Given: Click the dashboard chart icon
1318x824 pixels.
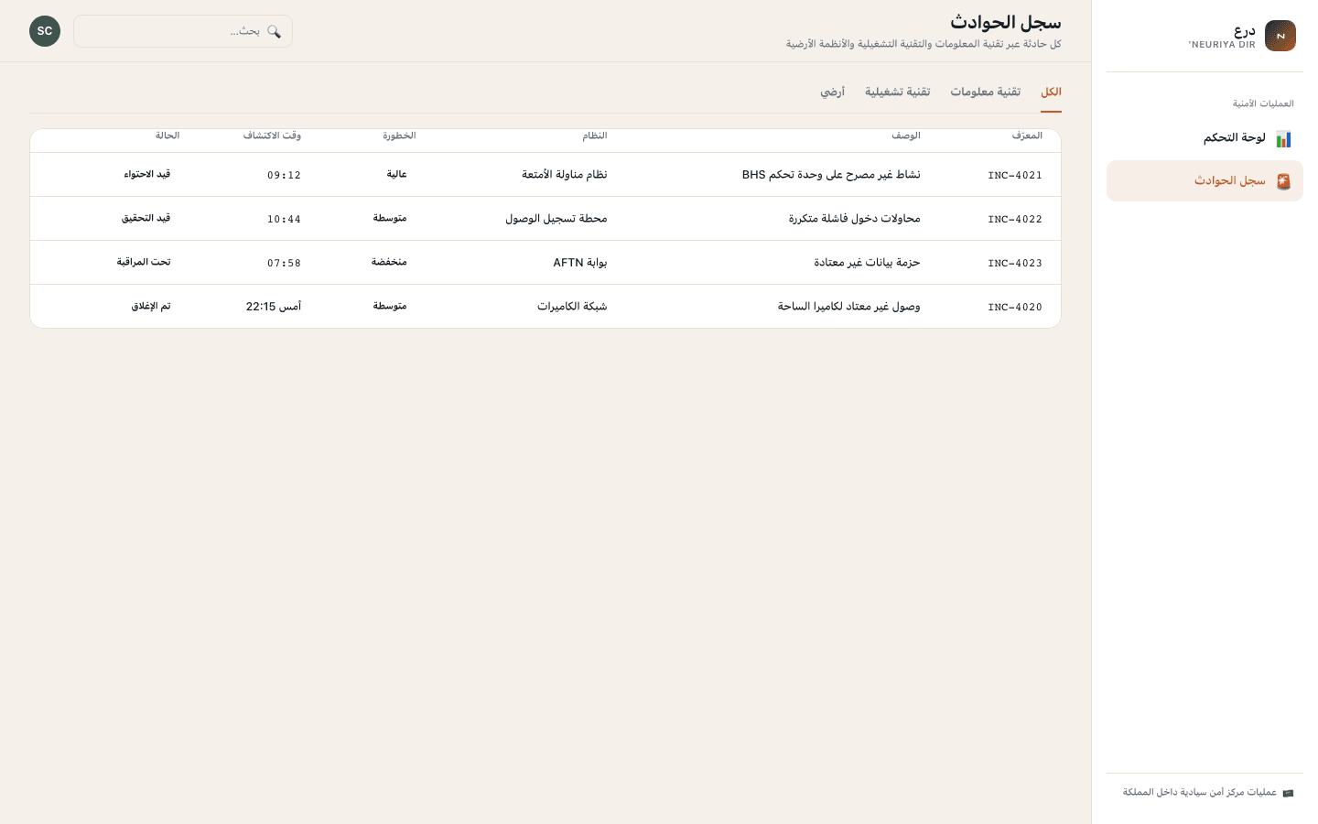Looking at the screenshot, I should point(1283,138).
